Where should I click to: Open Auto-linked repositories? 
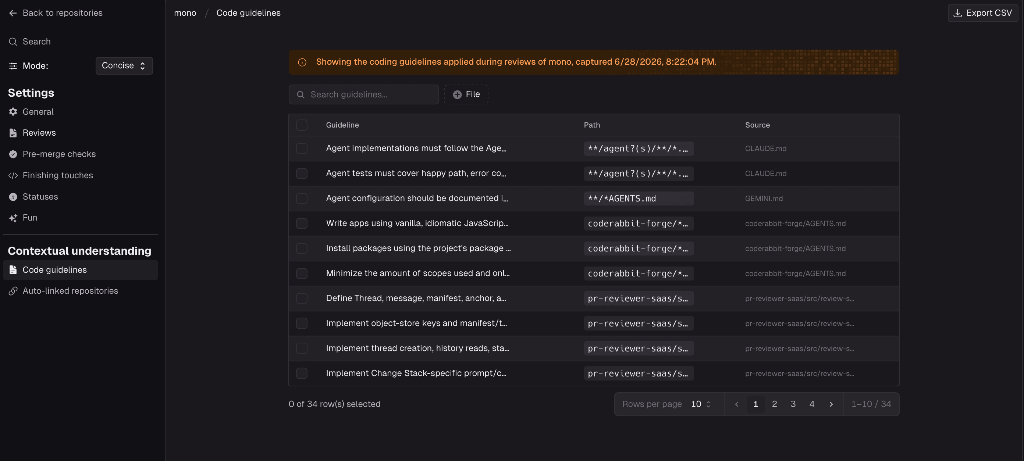(x=80, y=291)
